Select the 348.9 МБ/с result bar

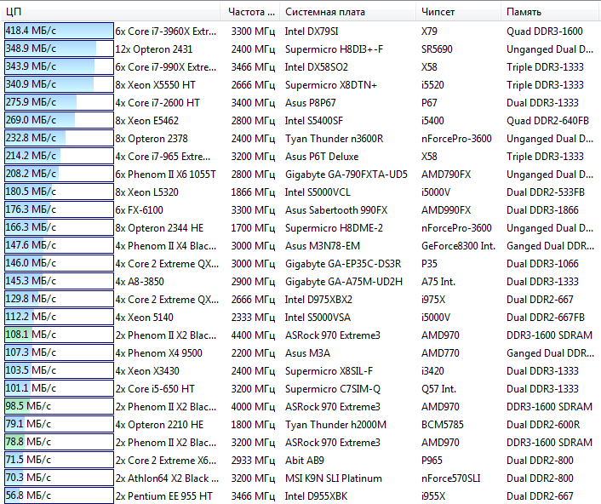click(59, 49)
